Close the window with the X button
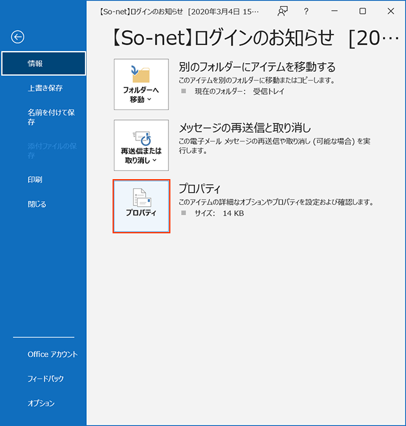Image resolution: width=406 pixels, height=426 pixels. (x=391, y=11)
